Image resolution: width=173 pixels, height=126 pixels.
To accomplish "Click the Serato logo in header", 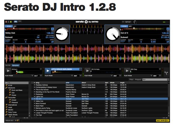I will [x=87, y=22].
